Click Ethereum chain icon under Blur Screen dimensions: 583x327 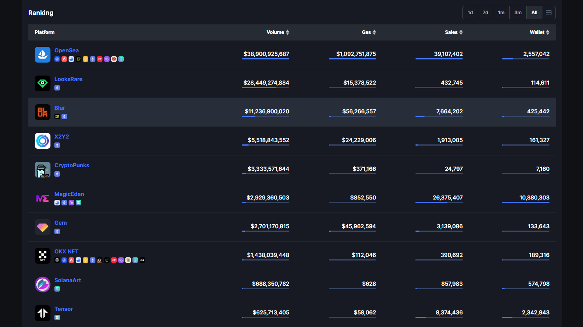64,116
